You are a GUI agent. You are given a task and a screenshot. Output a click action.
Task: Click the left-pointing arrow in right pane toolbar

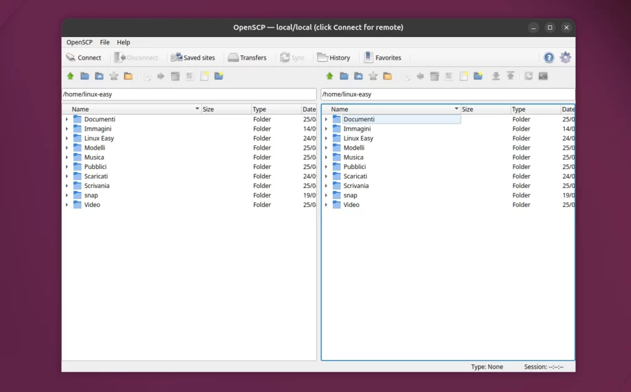pyautogui.click(x=420, y=76)
